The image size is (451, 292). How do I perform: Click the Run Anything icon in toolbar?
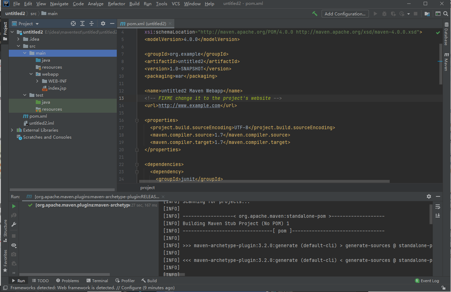click(x=438, y=14)
